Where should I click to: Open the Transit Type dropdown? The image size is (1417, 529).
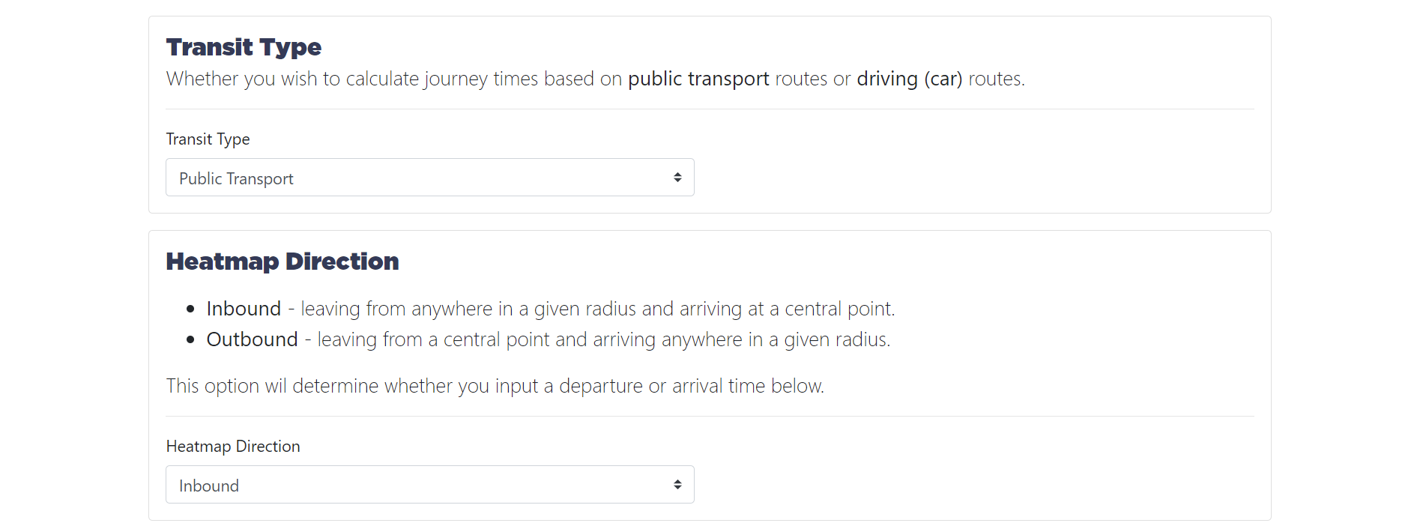tap(429, 178)
